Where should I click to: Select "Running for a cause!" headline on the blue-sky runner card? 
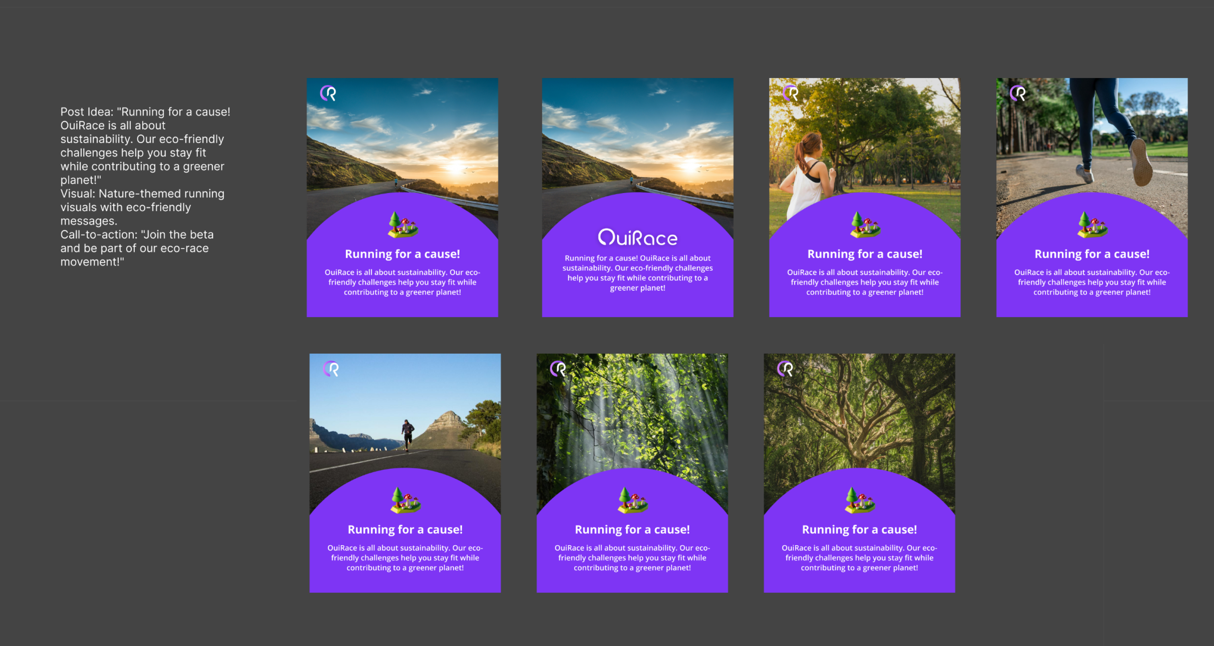[405, 529]
